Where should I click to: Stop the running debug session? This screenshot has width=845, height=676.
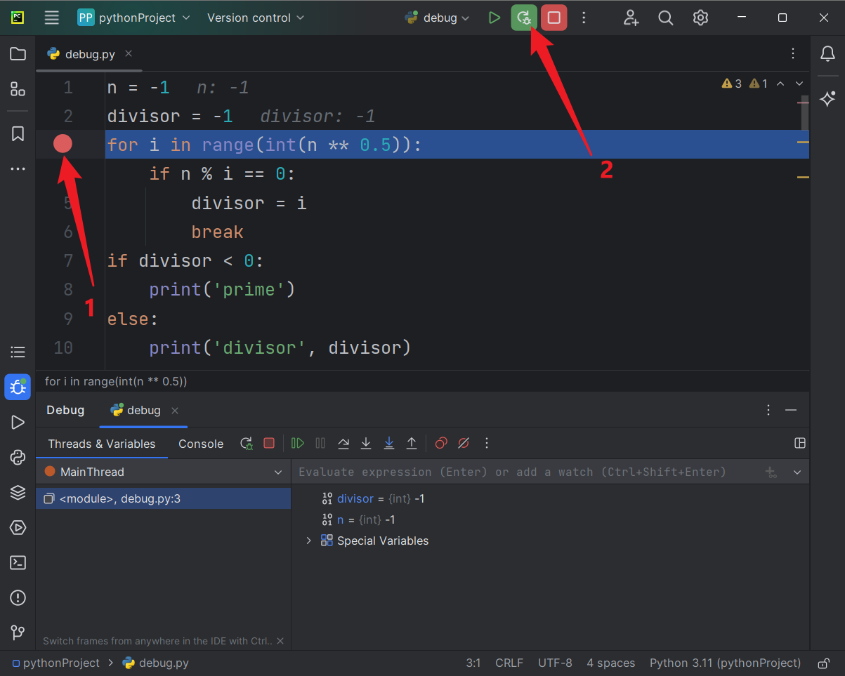click(x=553, y=18)
